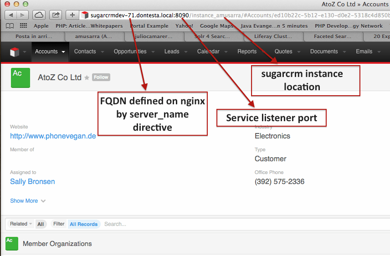The height and width of the screenshot is (256, 390).
Task: Favorite AtoZ Co Ltd with the star
Action: pos(87,78)
